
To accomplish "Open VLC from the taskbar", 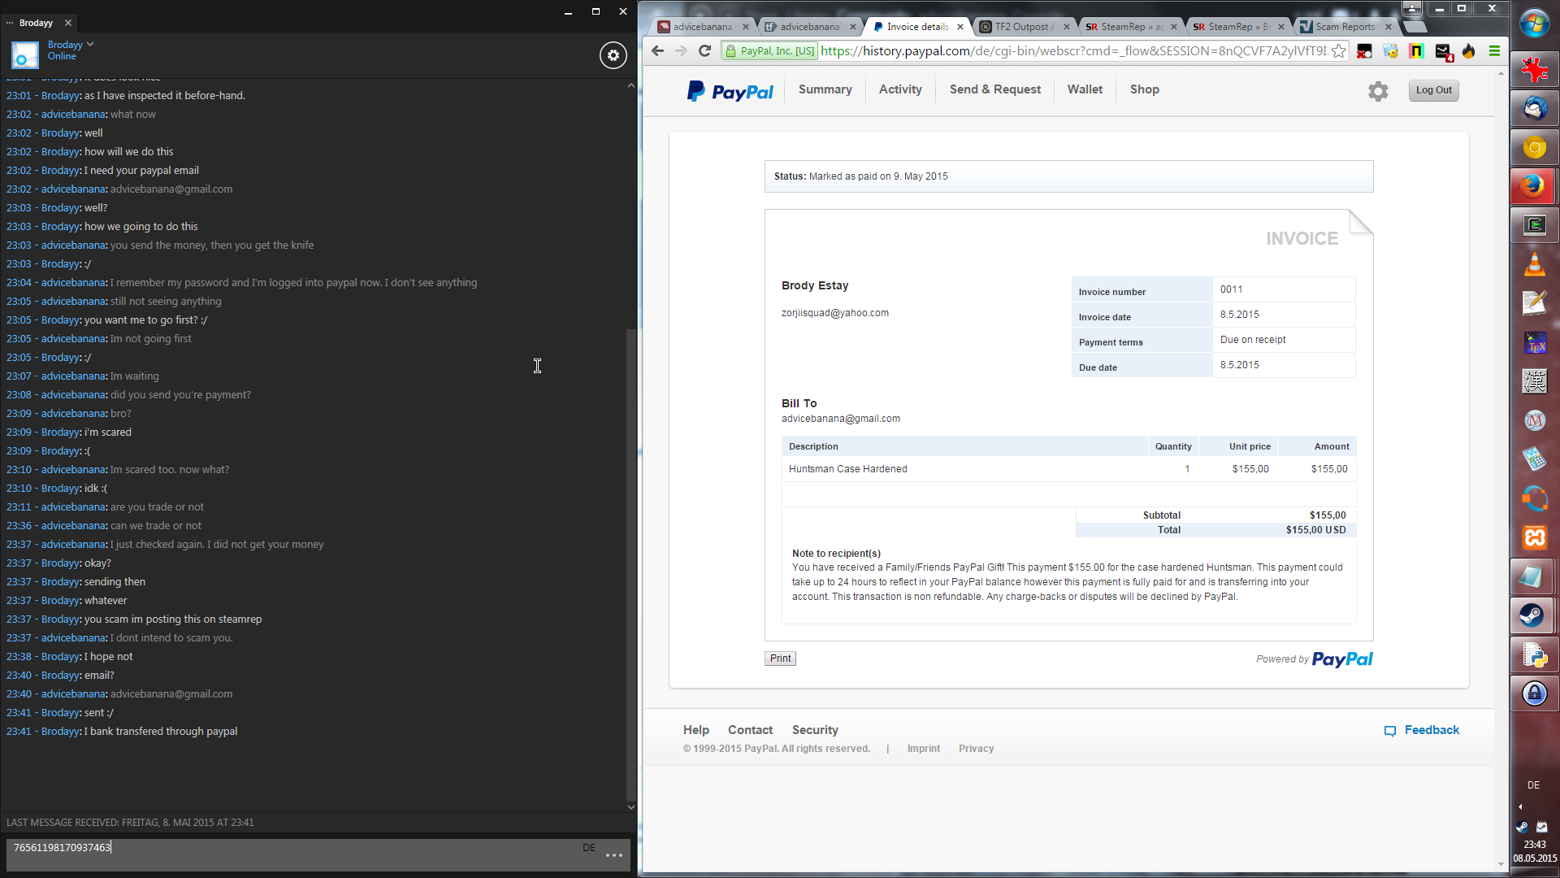I will pyautogui.click(x=1534, y=265).
